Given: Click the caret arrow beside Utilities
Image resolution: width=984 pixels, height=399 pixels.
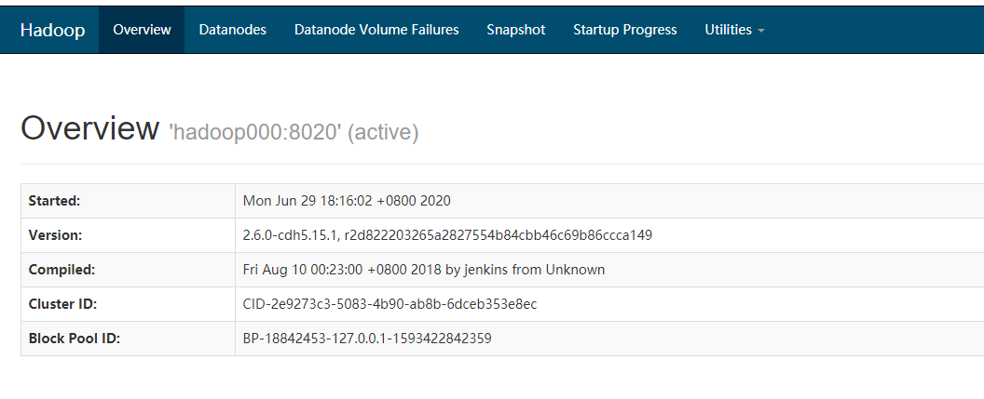Looking at the screenshot, I should [x=761, y=31].
